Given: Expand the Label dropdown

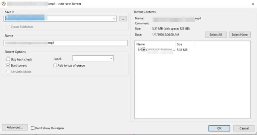Looking at the screenshot, I should 111,59.
